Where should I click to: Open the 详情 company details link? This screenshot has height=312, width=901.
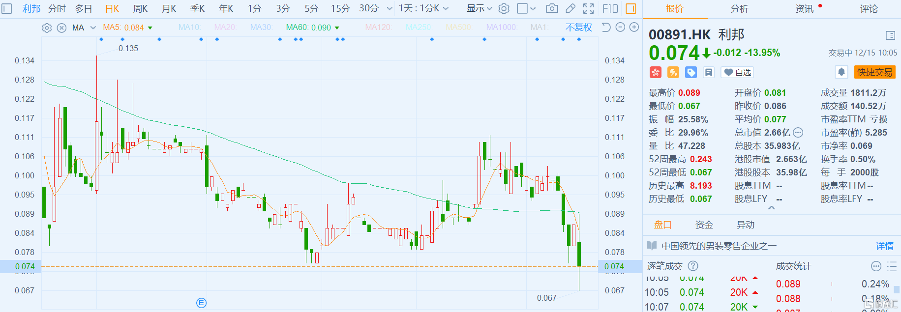coord(884,246)
